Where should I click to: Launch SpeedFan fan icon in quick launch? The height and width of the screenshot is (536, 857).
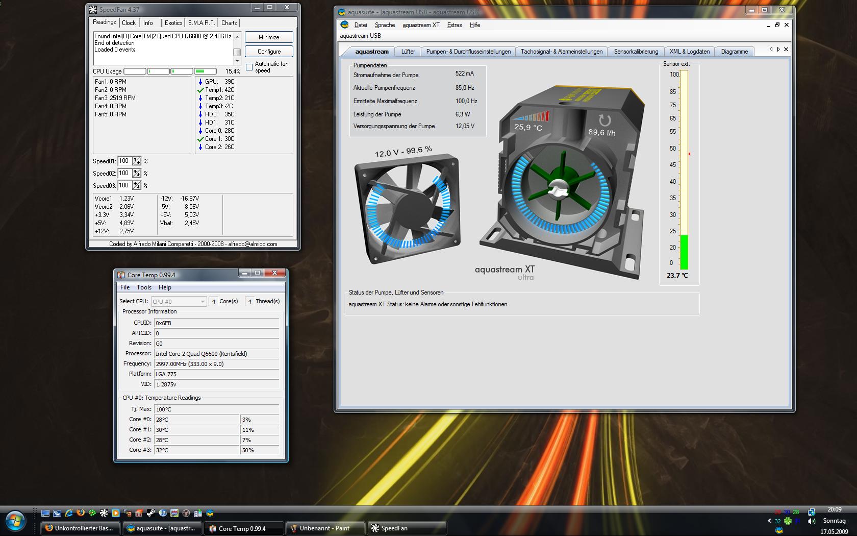click(x=104, y=513)
